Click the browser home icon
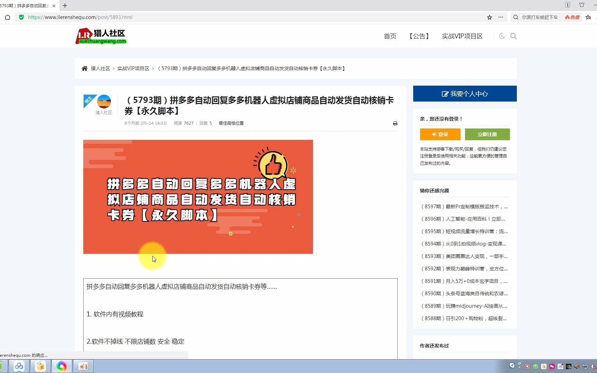597x373 pixels. coord(8,17)
